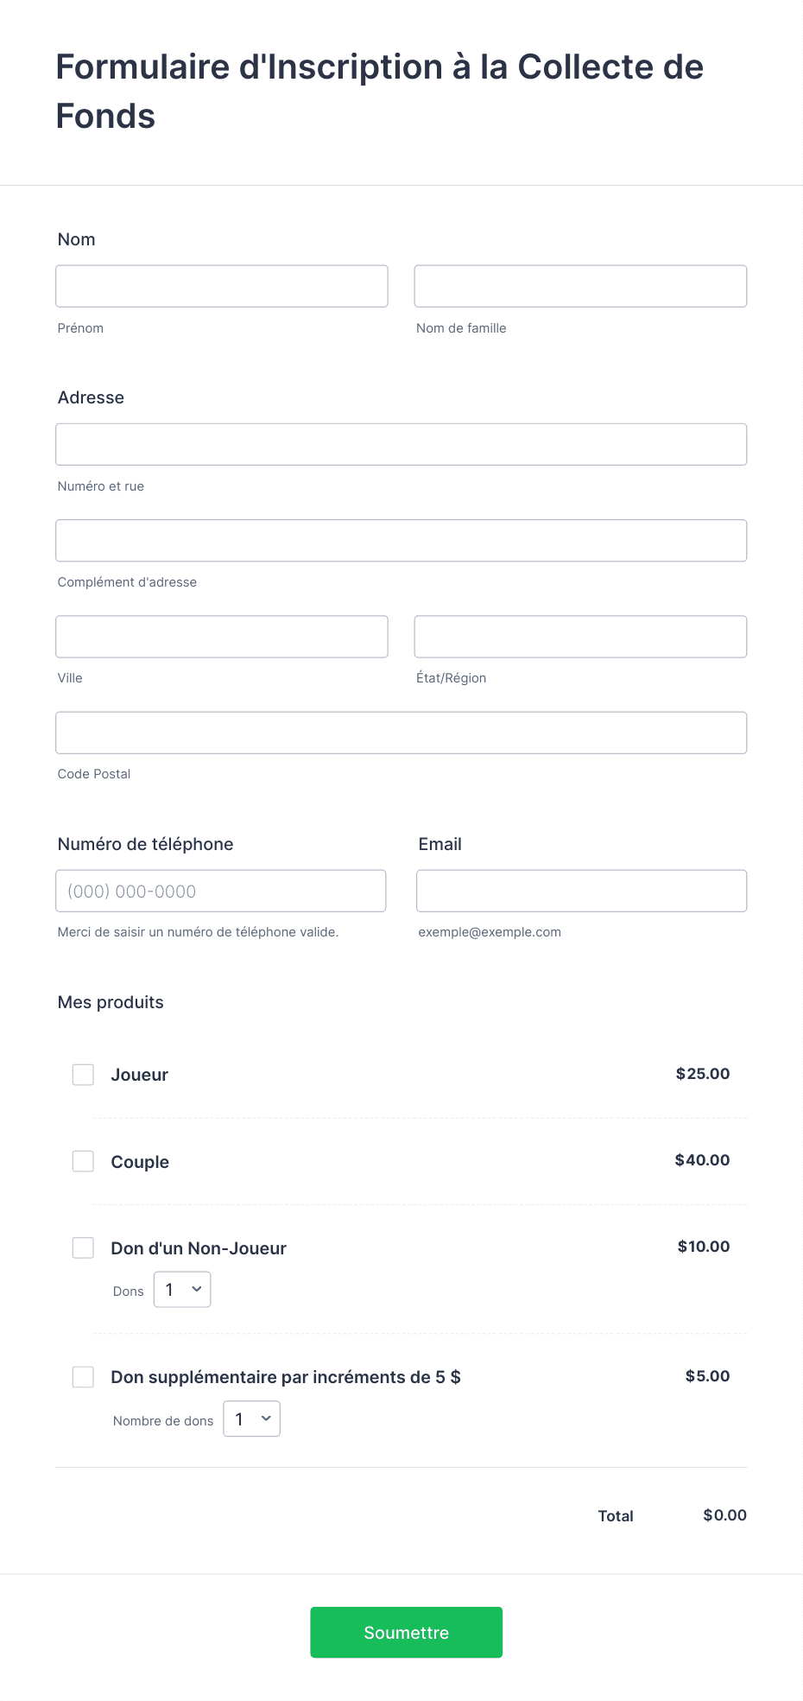
Task: Select the Code Postal field
Action: point(401,733)
